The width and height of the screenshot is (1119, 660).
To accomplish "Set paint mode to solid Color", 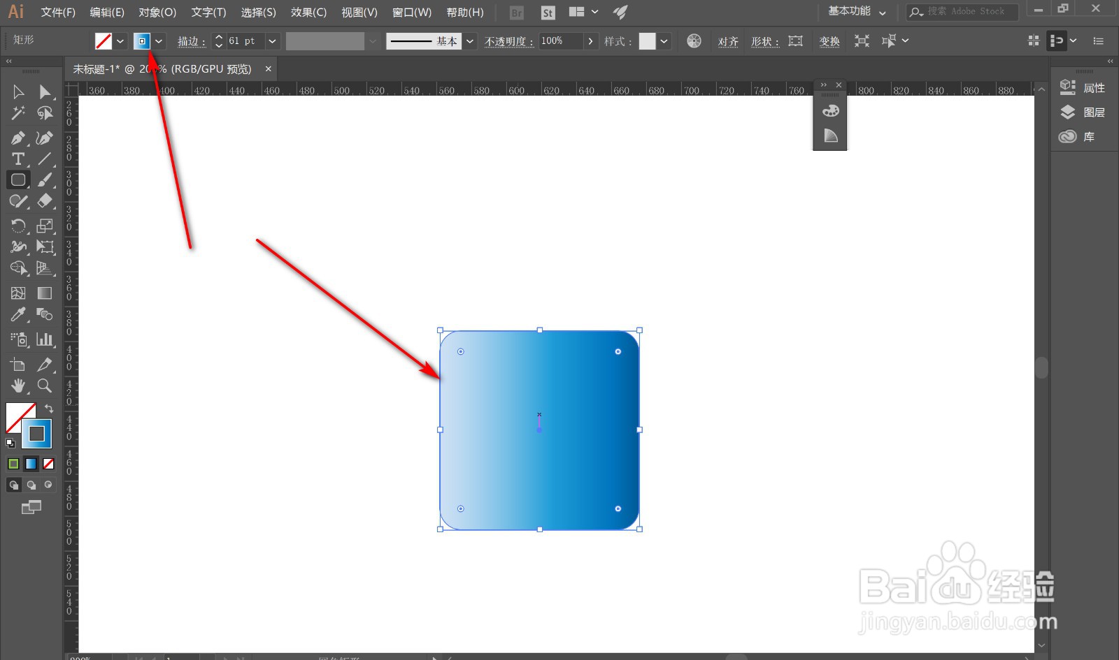I will click(13, 464).
